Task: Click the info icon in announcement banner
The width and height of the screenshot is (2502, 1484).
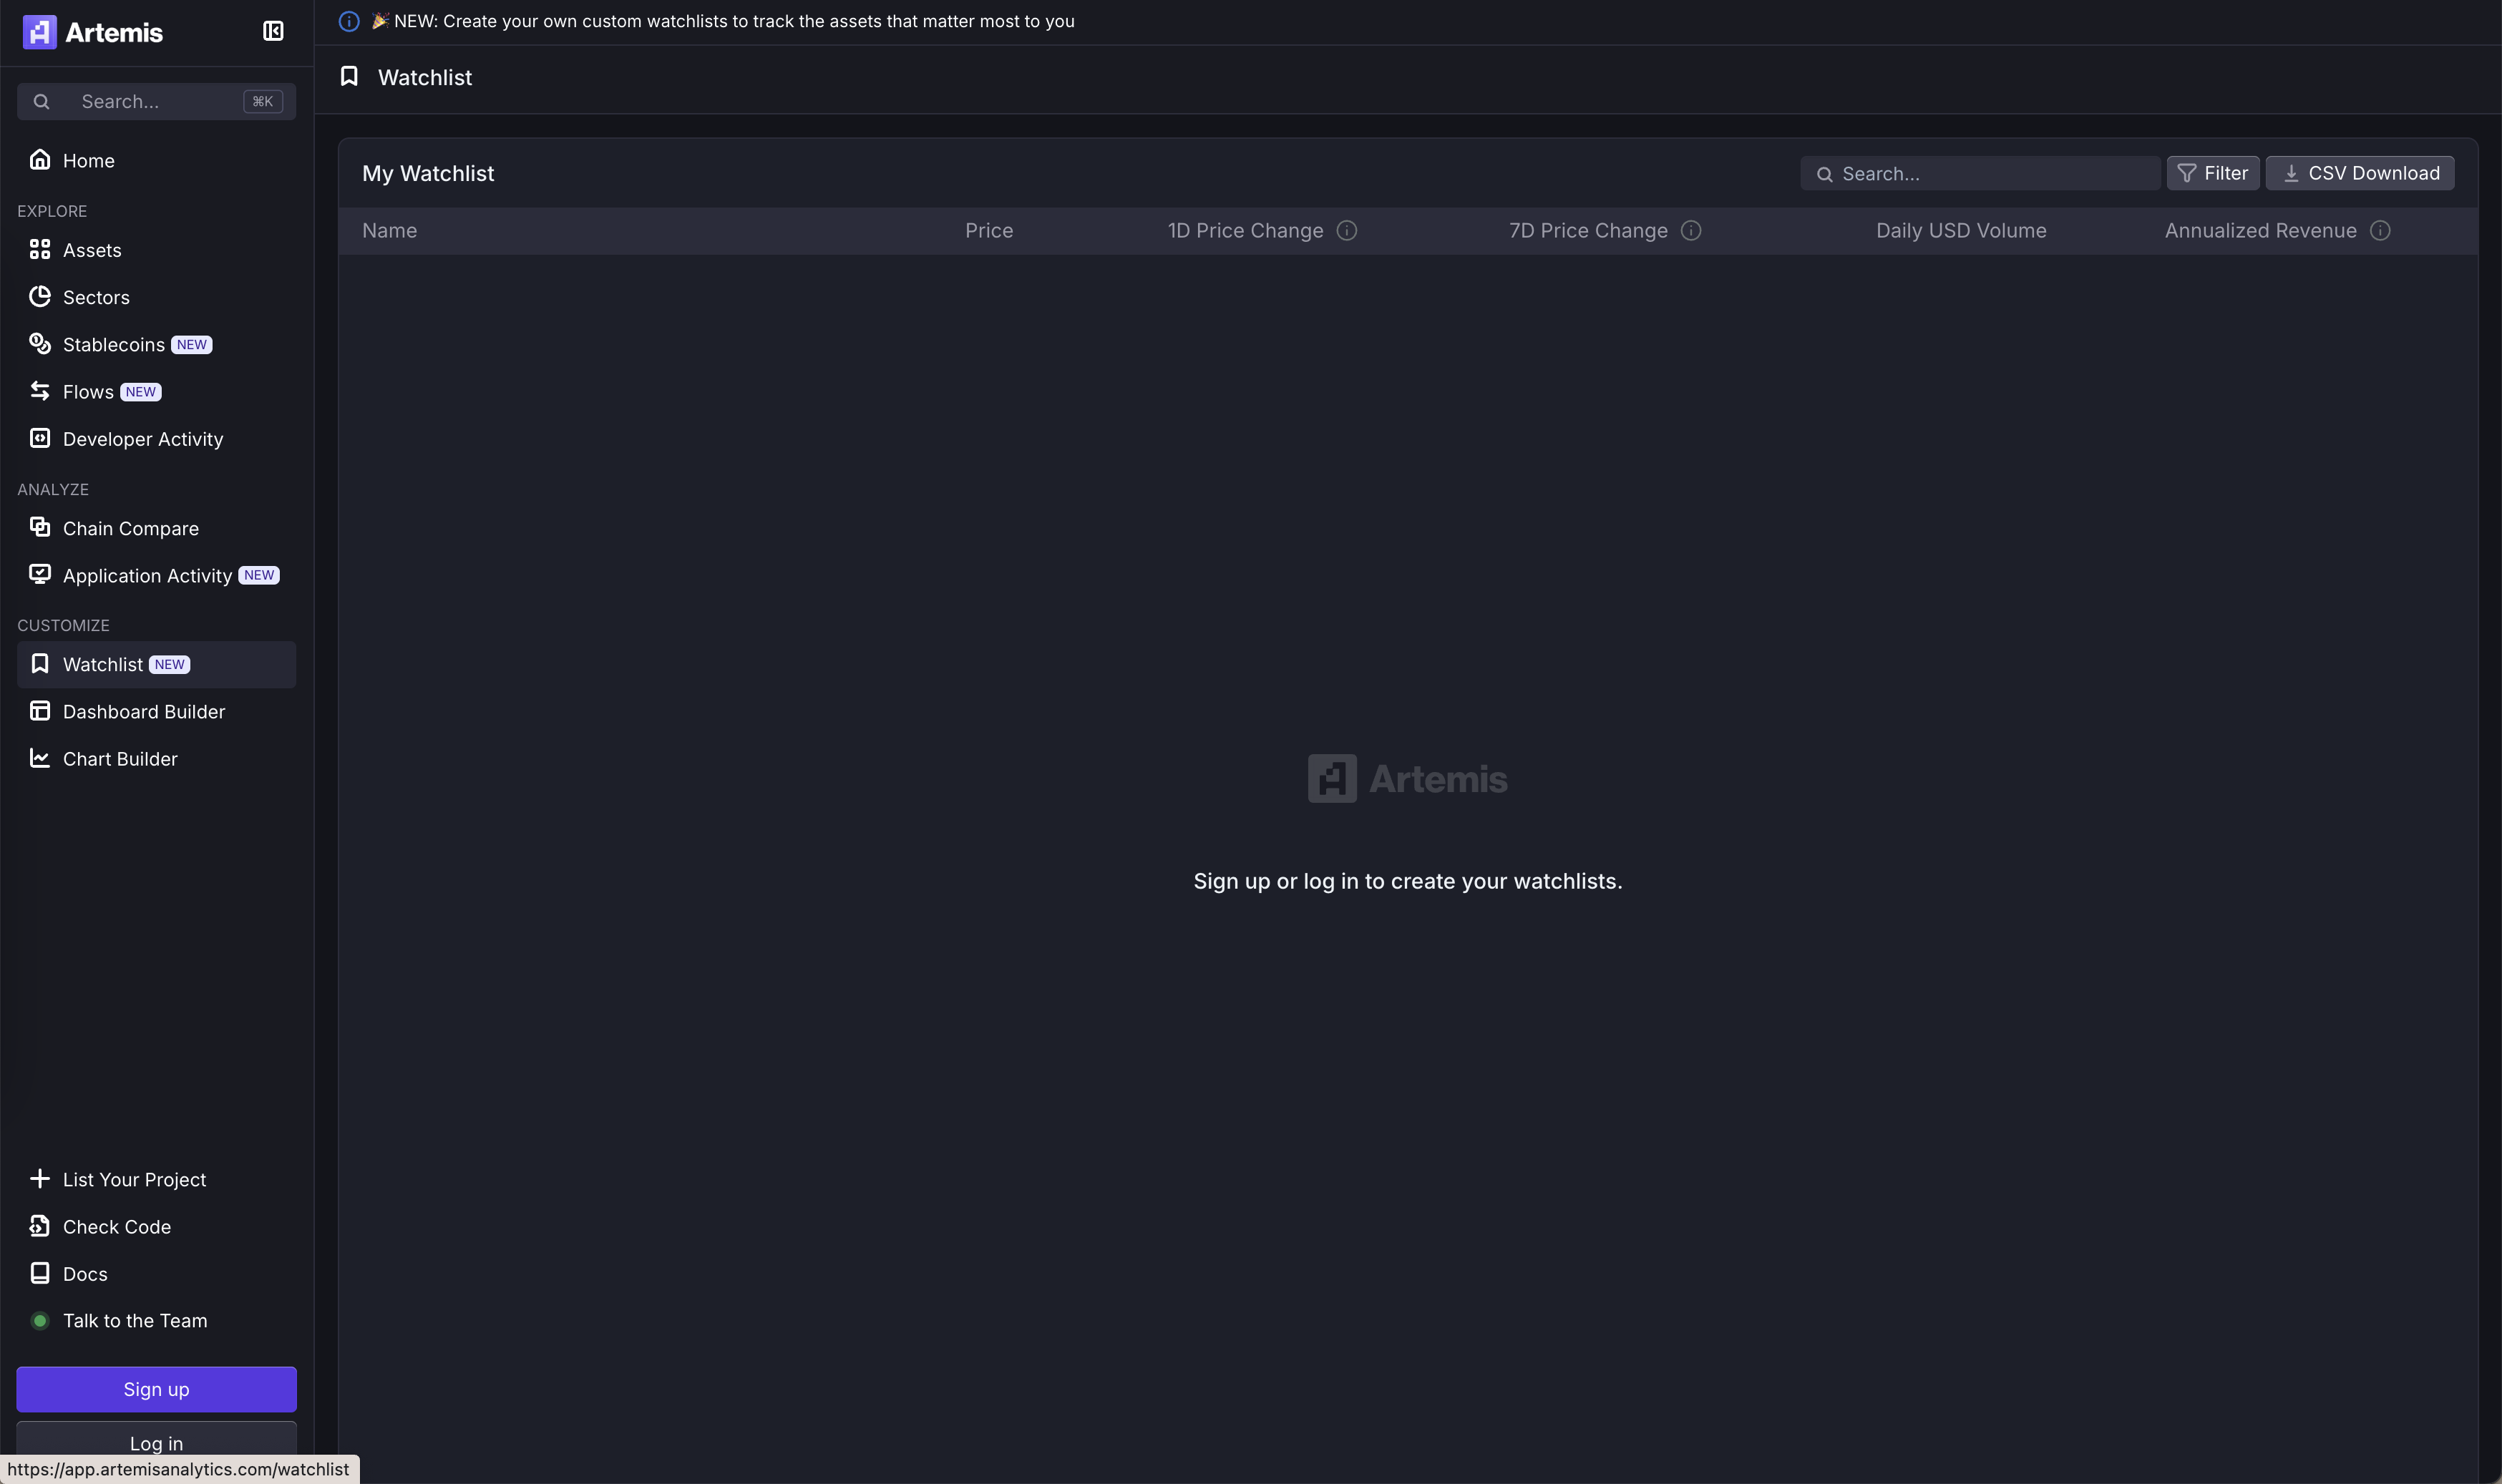Action: click(x=349, y=21)
